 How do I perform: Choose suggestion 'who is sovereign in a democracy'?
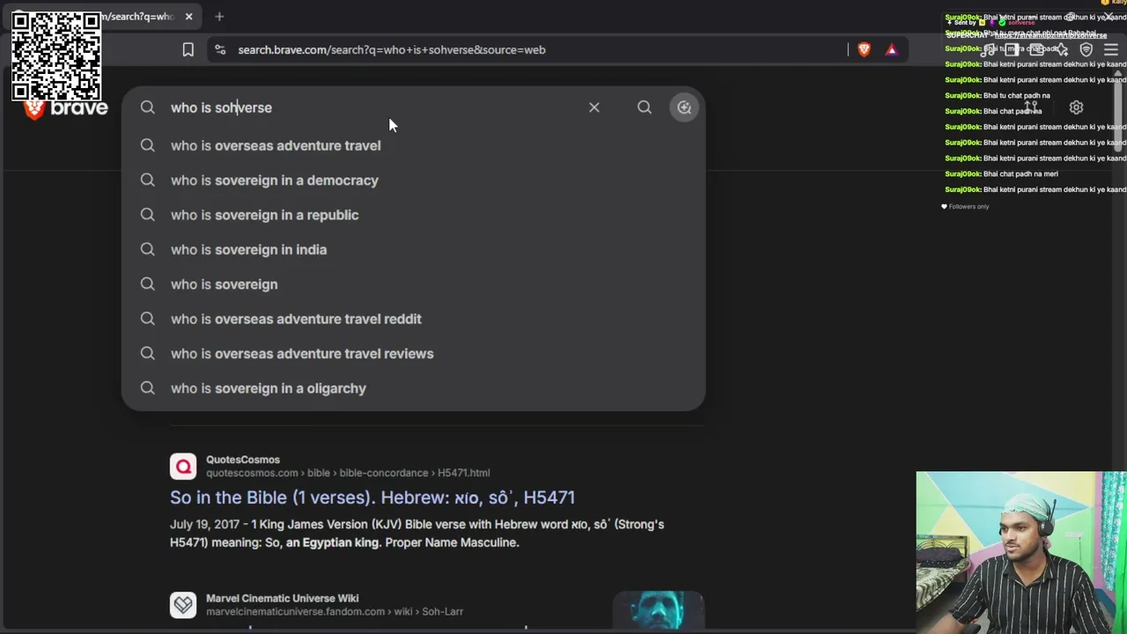pos(413,181)
